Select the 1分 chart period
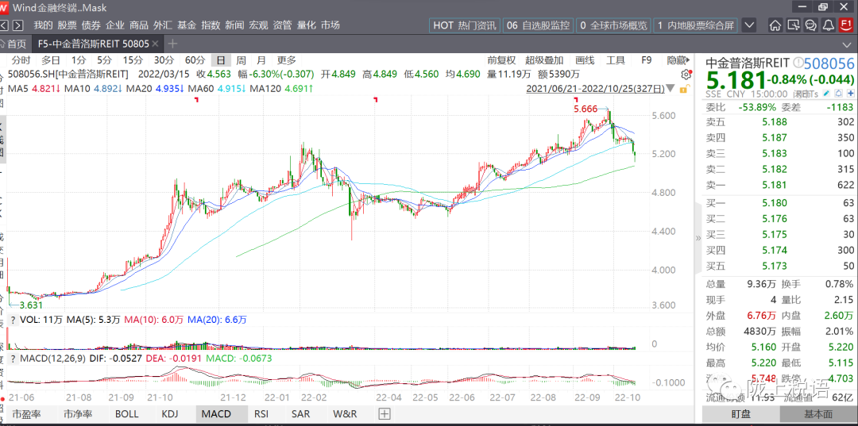 pos(79,60)
